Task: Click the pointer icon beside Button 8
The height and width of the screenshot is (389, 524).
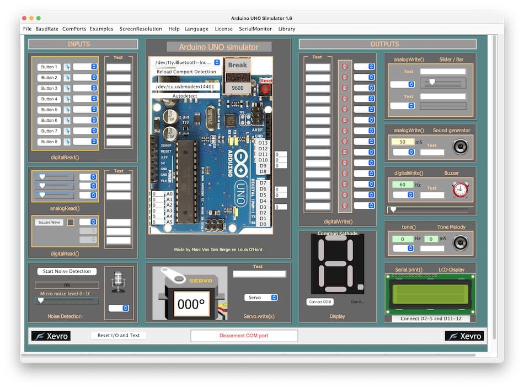Action: (x=67, y=142)
